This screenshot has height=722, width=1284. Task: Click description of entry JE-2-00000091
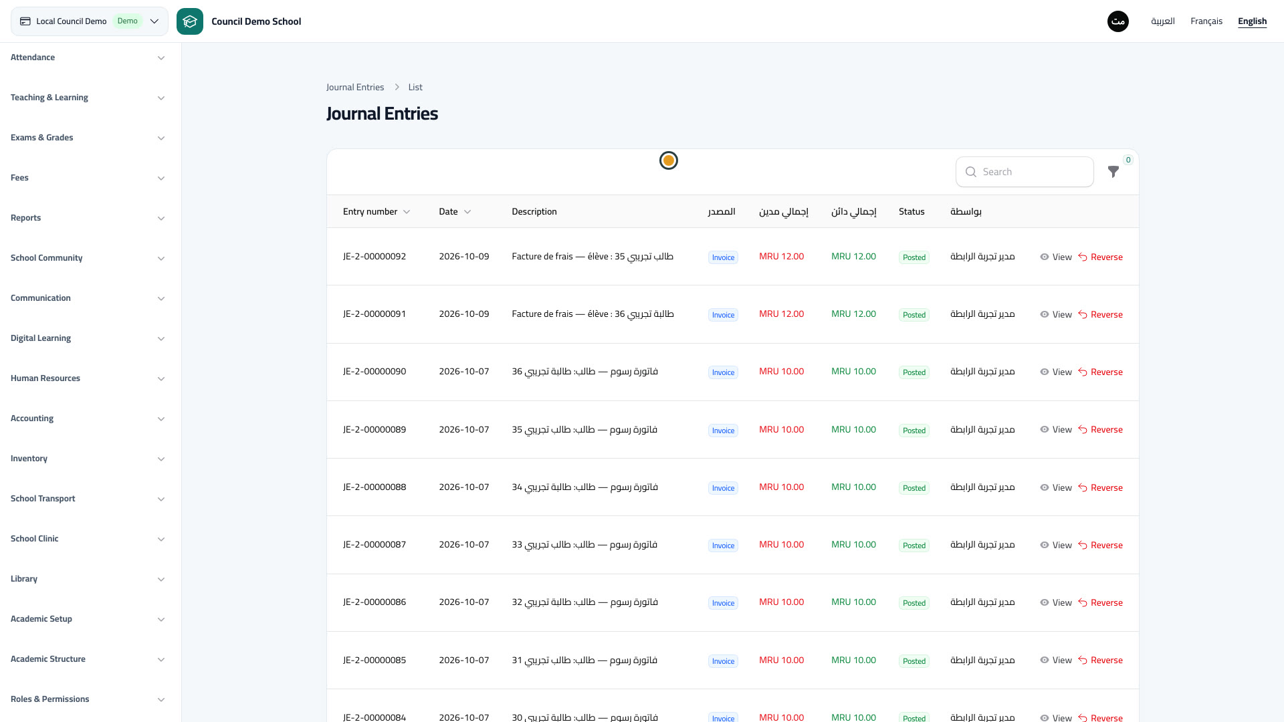coord(593,314)
